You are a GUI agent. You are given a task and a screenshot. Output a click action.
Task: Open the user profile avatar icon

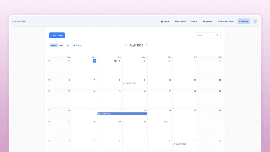click(x=255, y=21)
